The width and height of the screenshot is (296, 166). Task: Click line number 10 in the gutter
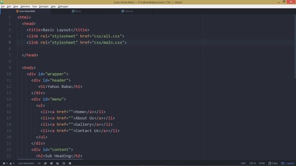9,74
